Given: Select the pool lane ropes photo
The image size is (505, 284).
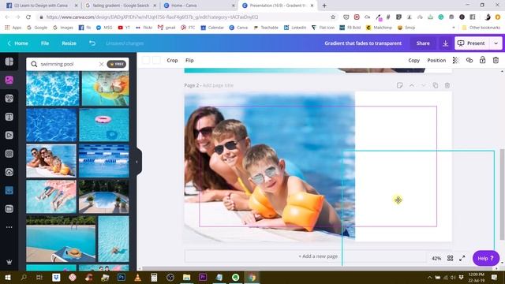Looking at the screenshot, I should point(103,161).
